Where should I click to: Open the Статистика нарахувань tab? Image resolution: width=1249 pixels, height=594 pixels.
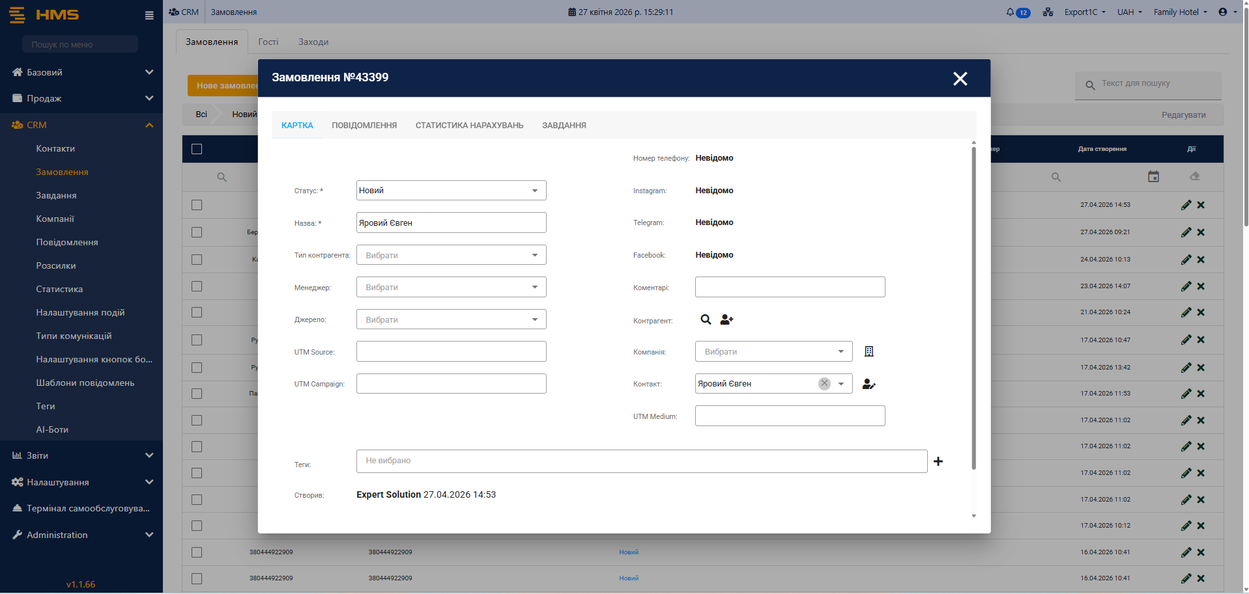[469, 126]
